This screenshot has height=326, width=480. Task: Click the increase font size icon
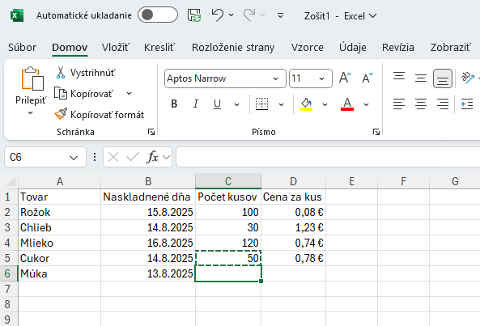346,78
